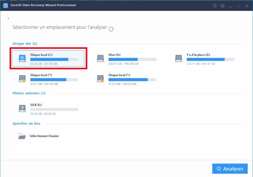The height and width of the screenshot is (177, 253).
Task: Click the "Disque local (C:)" label
Action: (x=41, y=55)
